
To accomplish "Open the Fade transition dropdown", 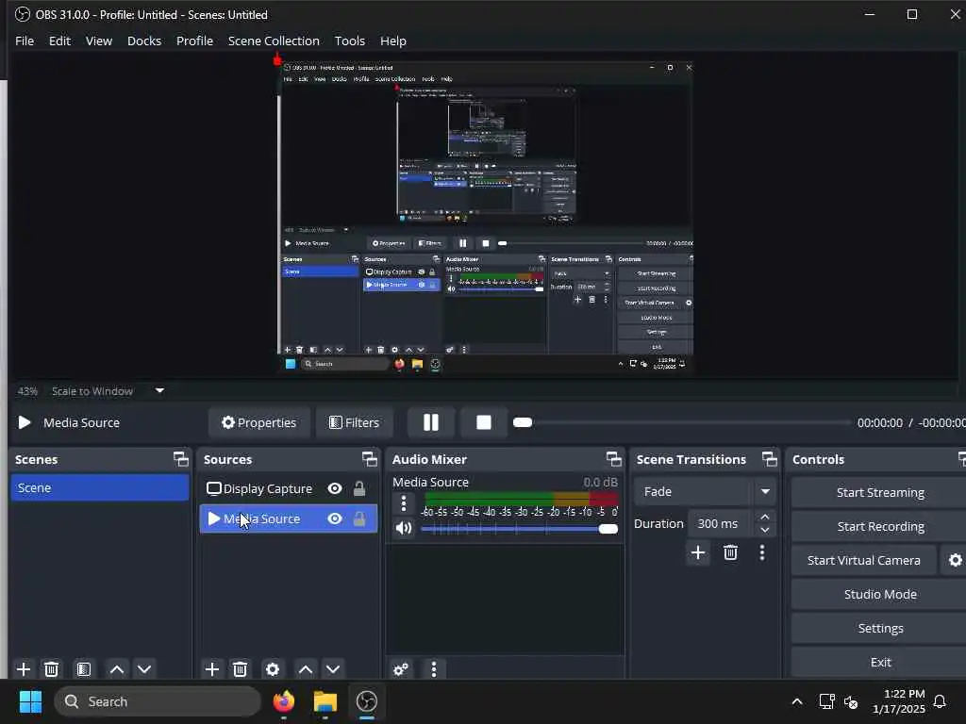I will (704, 491).
